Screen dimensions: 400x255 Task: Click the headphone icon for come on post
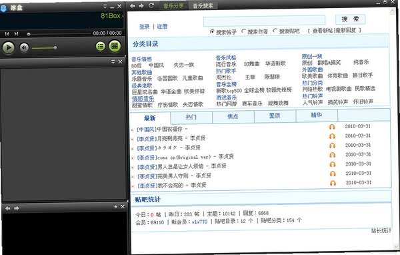click(333, 155)
